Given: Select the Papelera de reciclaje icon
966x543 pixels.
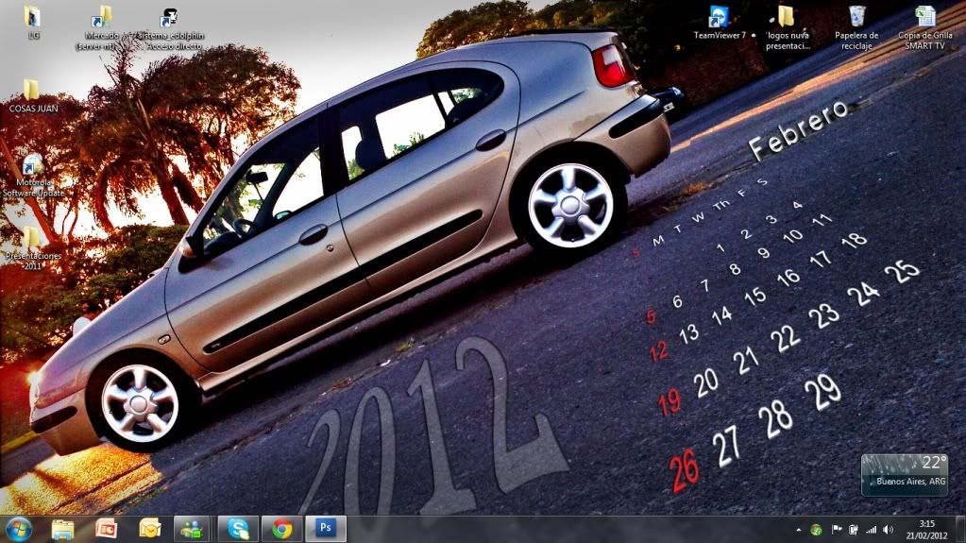Looking at the screenshot, I should click(856, 18).
